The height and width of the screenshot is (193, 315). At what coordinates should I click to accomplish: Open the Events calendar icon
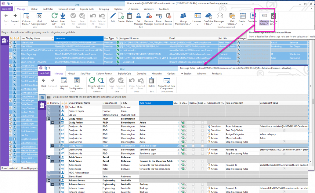click(243, 16)
